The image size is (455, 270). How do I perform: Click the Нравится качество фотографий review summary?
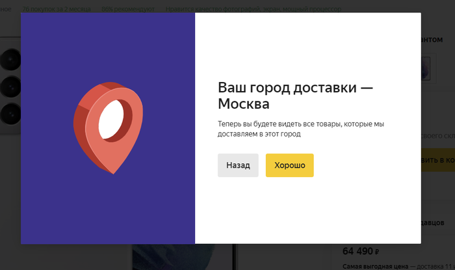(x=253, y=9)
